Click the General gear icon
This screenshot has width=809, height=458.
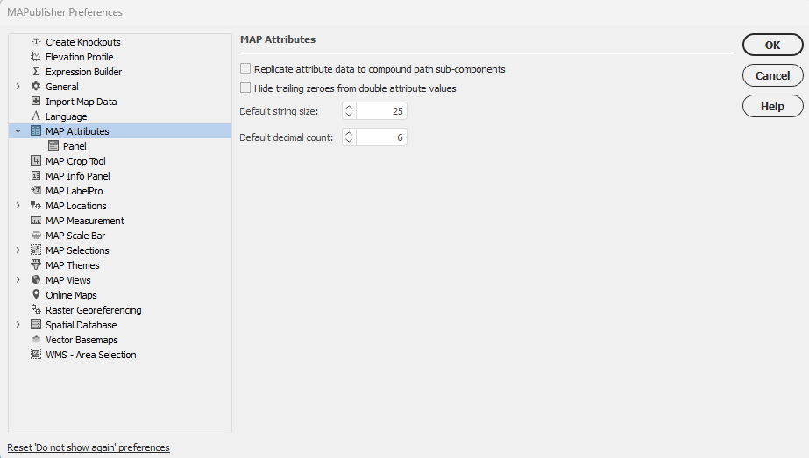(36, 86)
